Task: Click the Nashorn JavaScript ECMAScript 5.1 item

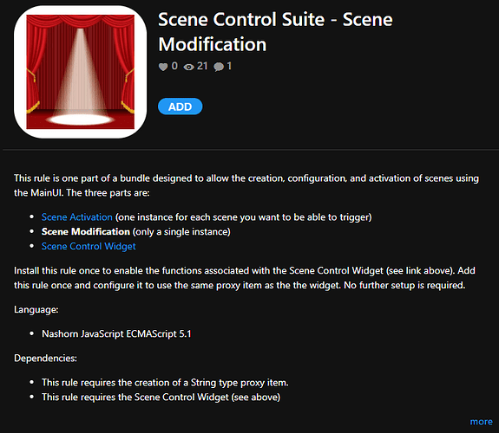Action: click(x=116, y=334)
